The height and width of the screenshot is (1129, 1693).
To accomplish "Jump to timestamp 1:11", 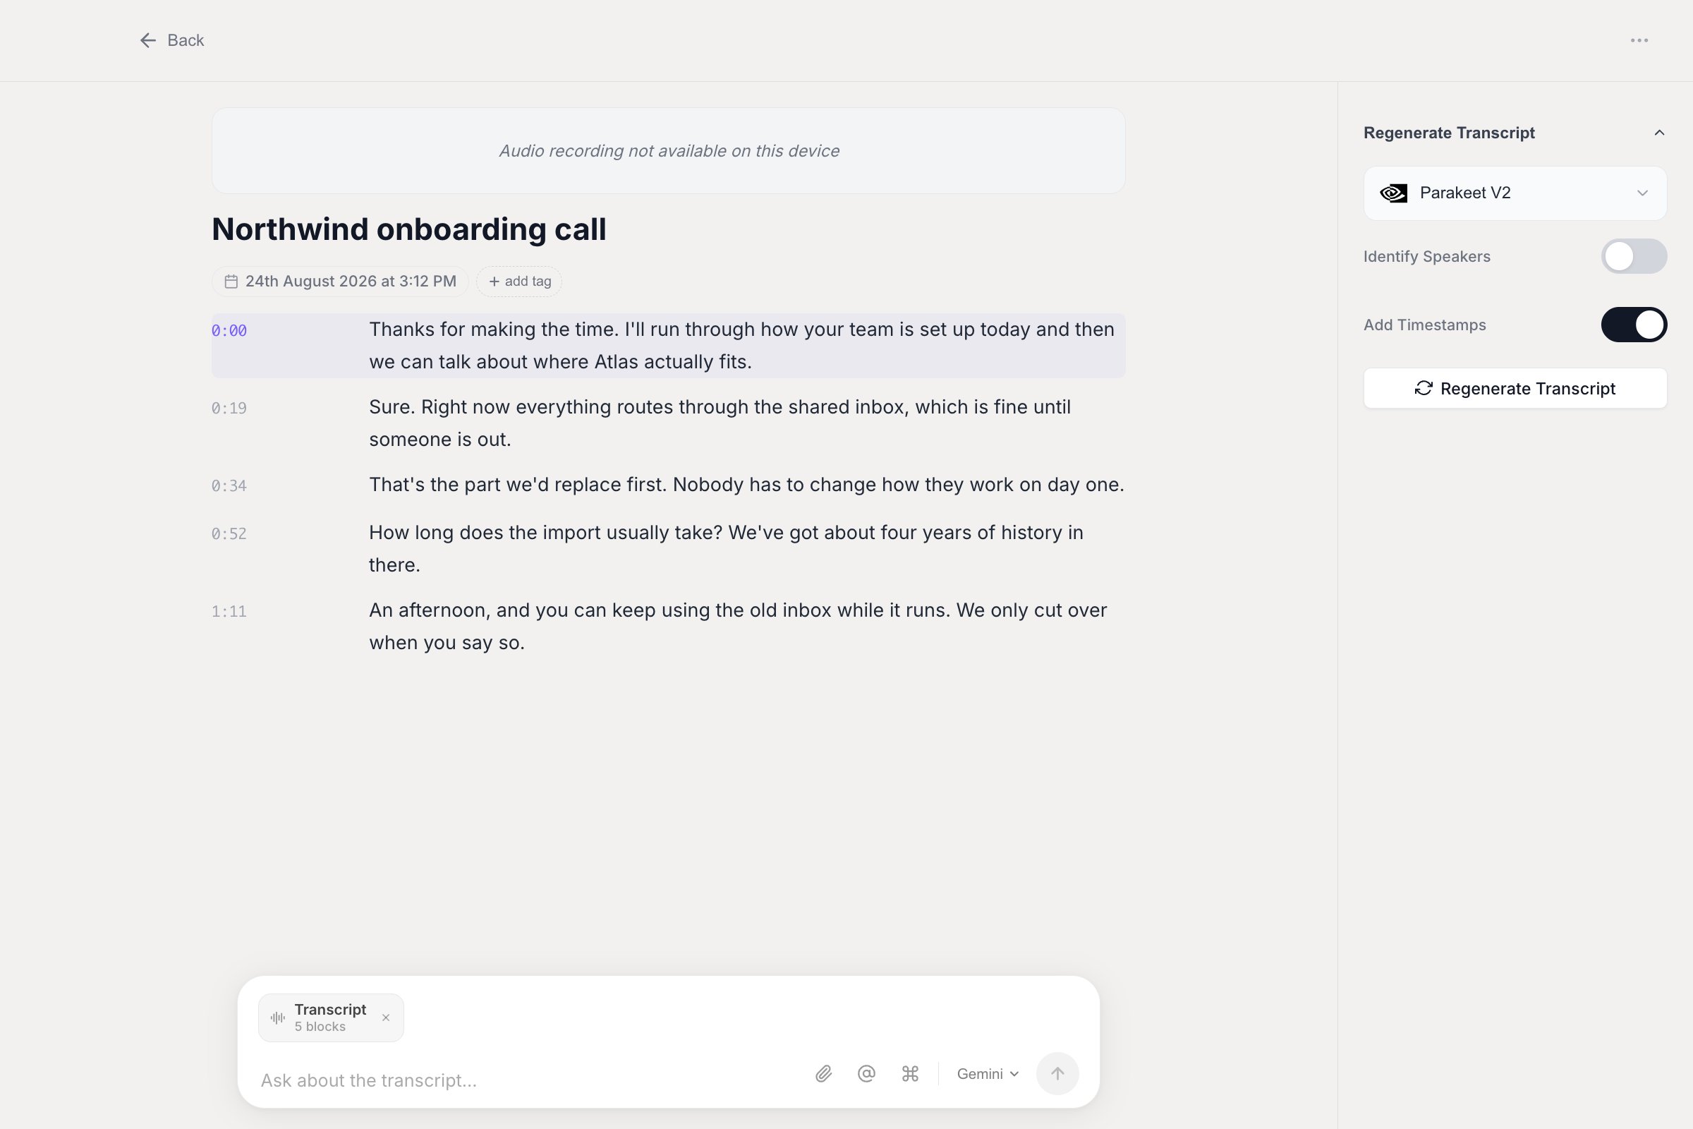I will tap(229, 612).
